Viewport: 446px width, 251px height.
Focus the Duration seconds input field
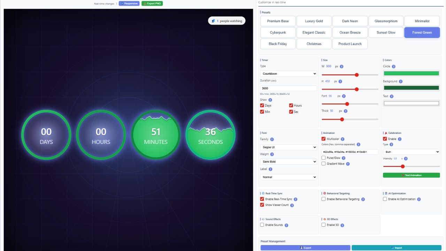pos(289,88)
